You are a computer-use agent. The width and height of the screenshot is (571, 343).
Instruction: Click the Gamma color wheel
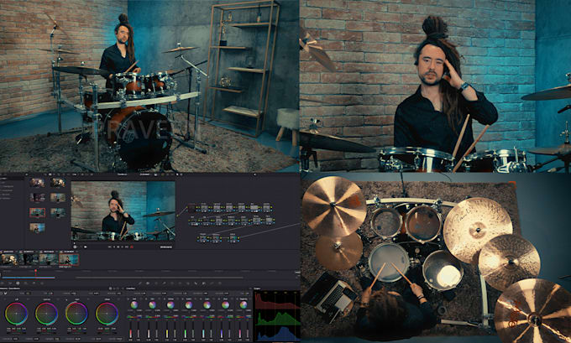47,314
